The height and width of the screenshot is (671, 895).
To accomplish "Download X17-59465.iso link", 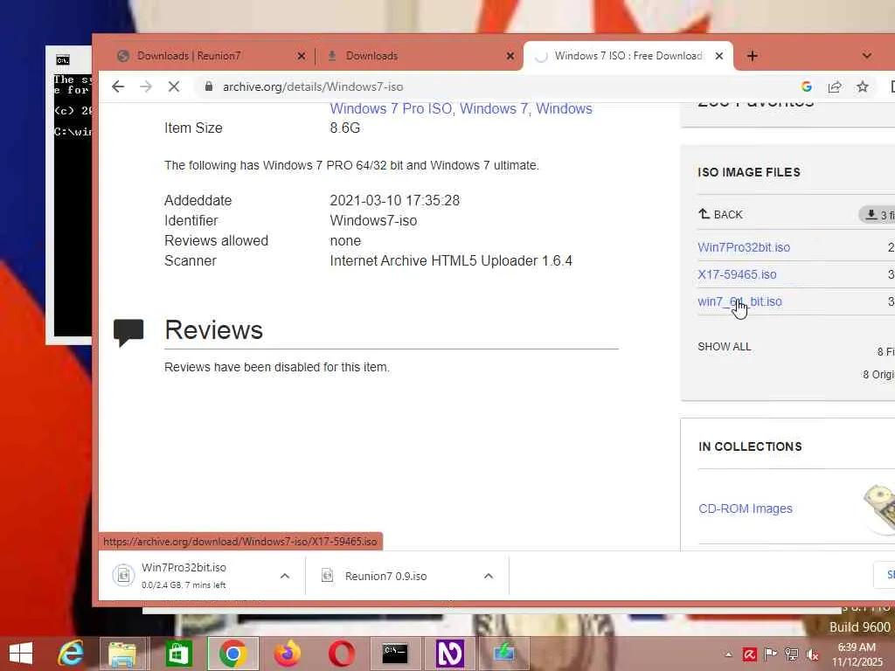I will 737,274.
